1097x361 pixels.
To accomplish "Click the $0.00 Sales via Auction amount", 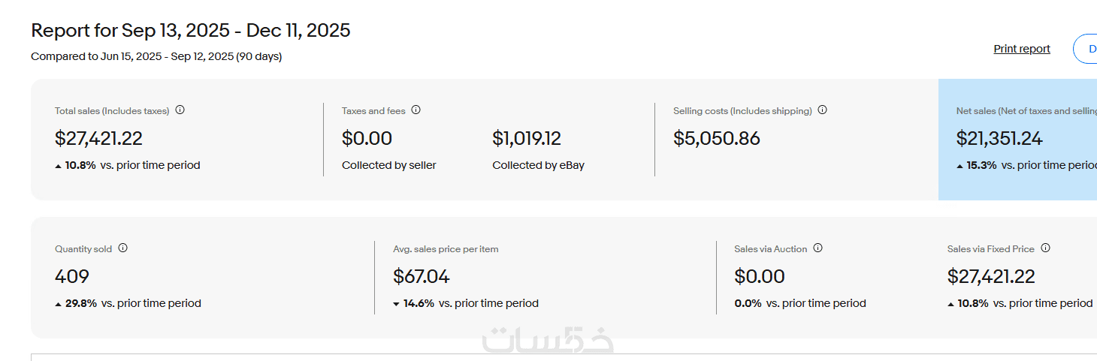I will pyautogui.click(x=759, y=277).
